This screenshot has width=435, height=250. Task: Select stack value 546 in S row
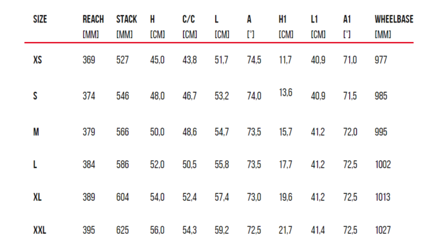[x=122, y=96]
